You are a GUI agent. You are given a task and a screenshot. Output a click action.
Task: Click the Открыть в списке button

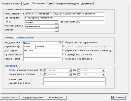click(9, 97)
